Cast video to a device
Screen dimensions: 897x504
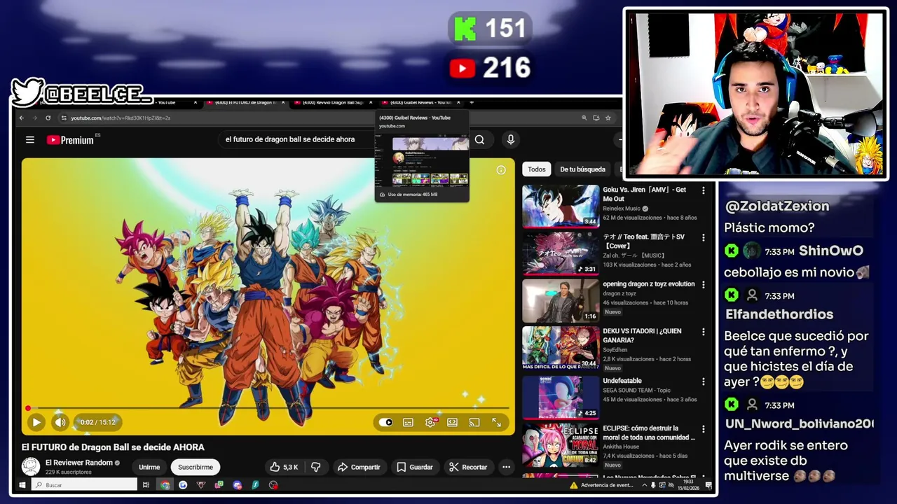tap(474, 422)
